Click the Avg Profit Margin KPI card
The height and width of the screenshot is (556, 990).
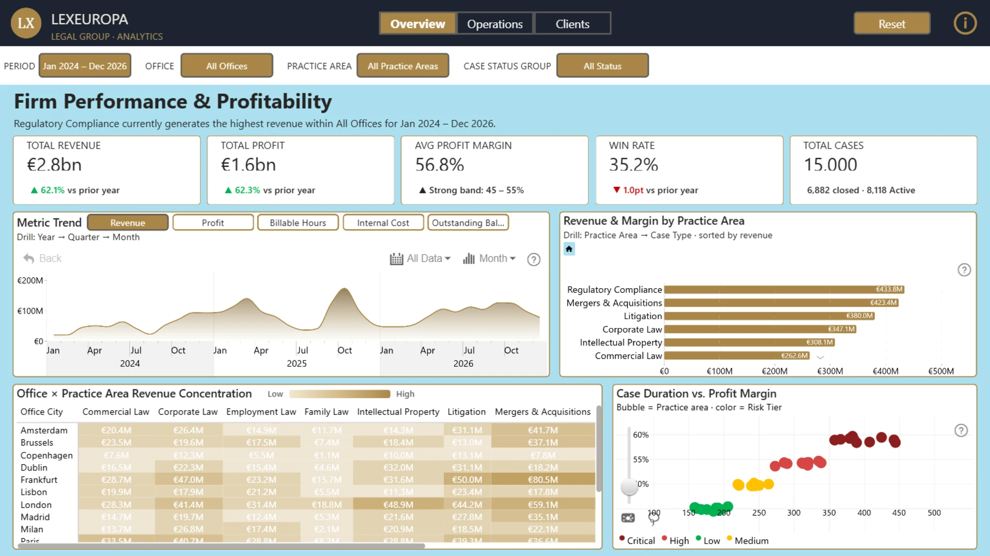click(494, 170)
